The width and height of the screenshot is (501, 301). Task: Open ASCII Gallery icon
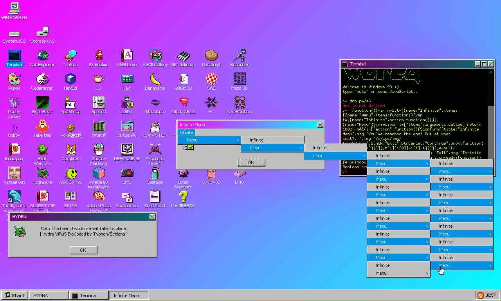point(155,58)
